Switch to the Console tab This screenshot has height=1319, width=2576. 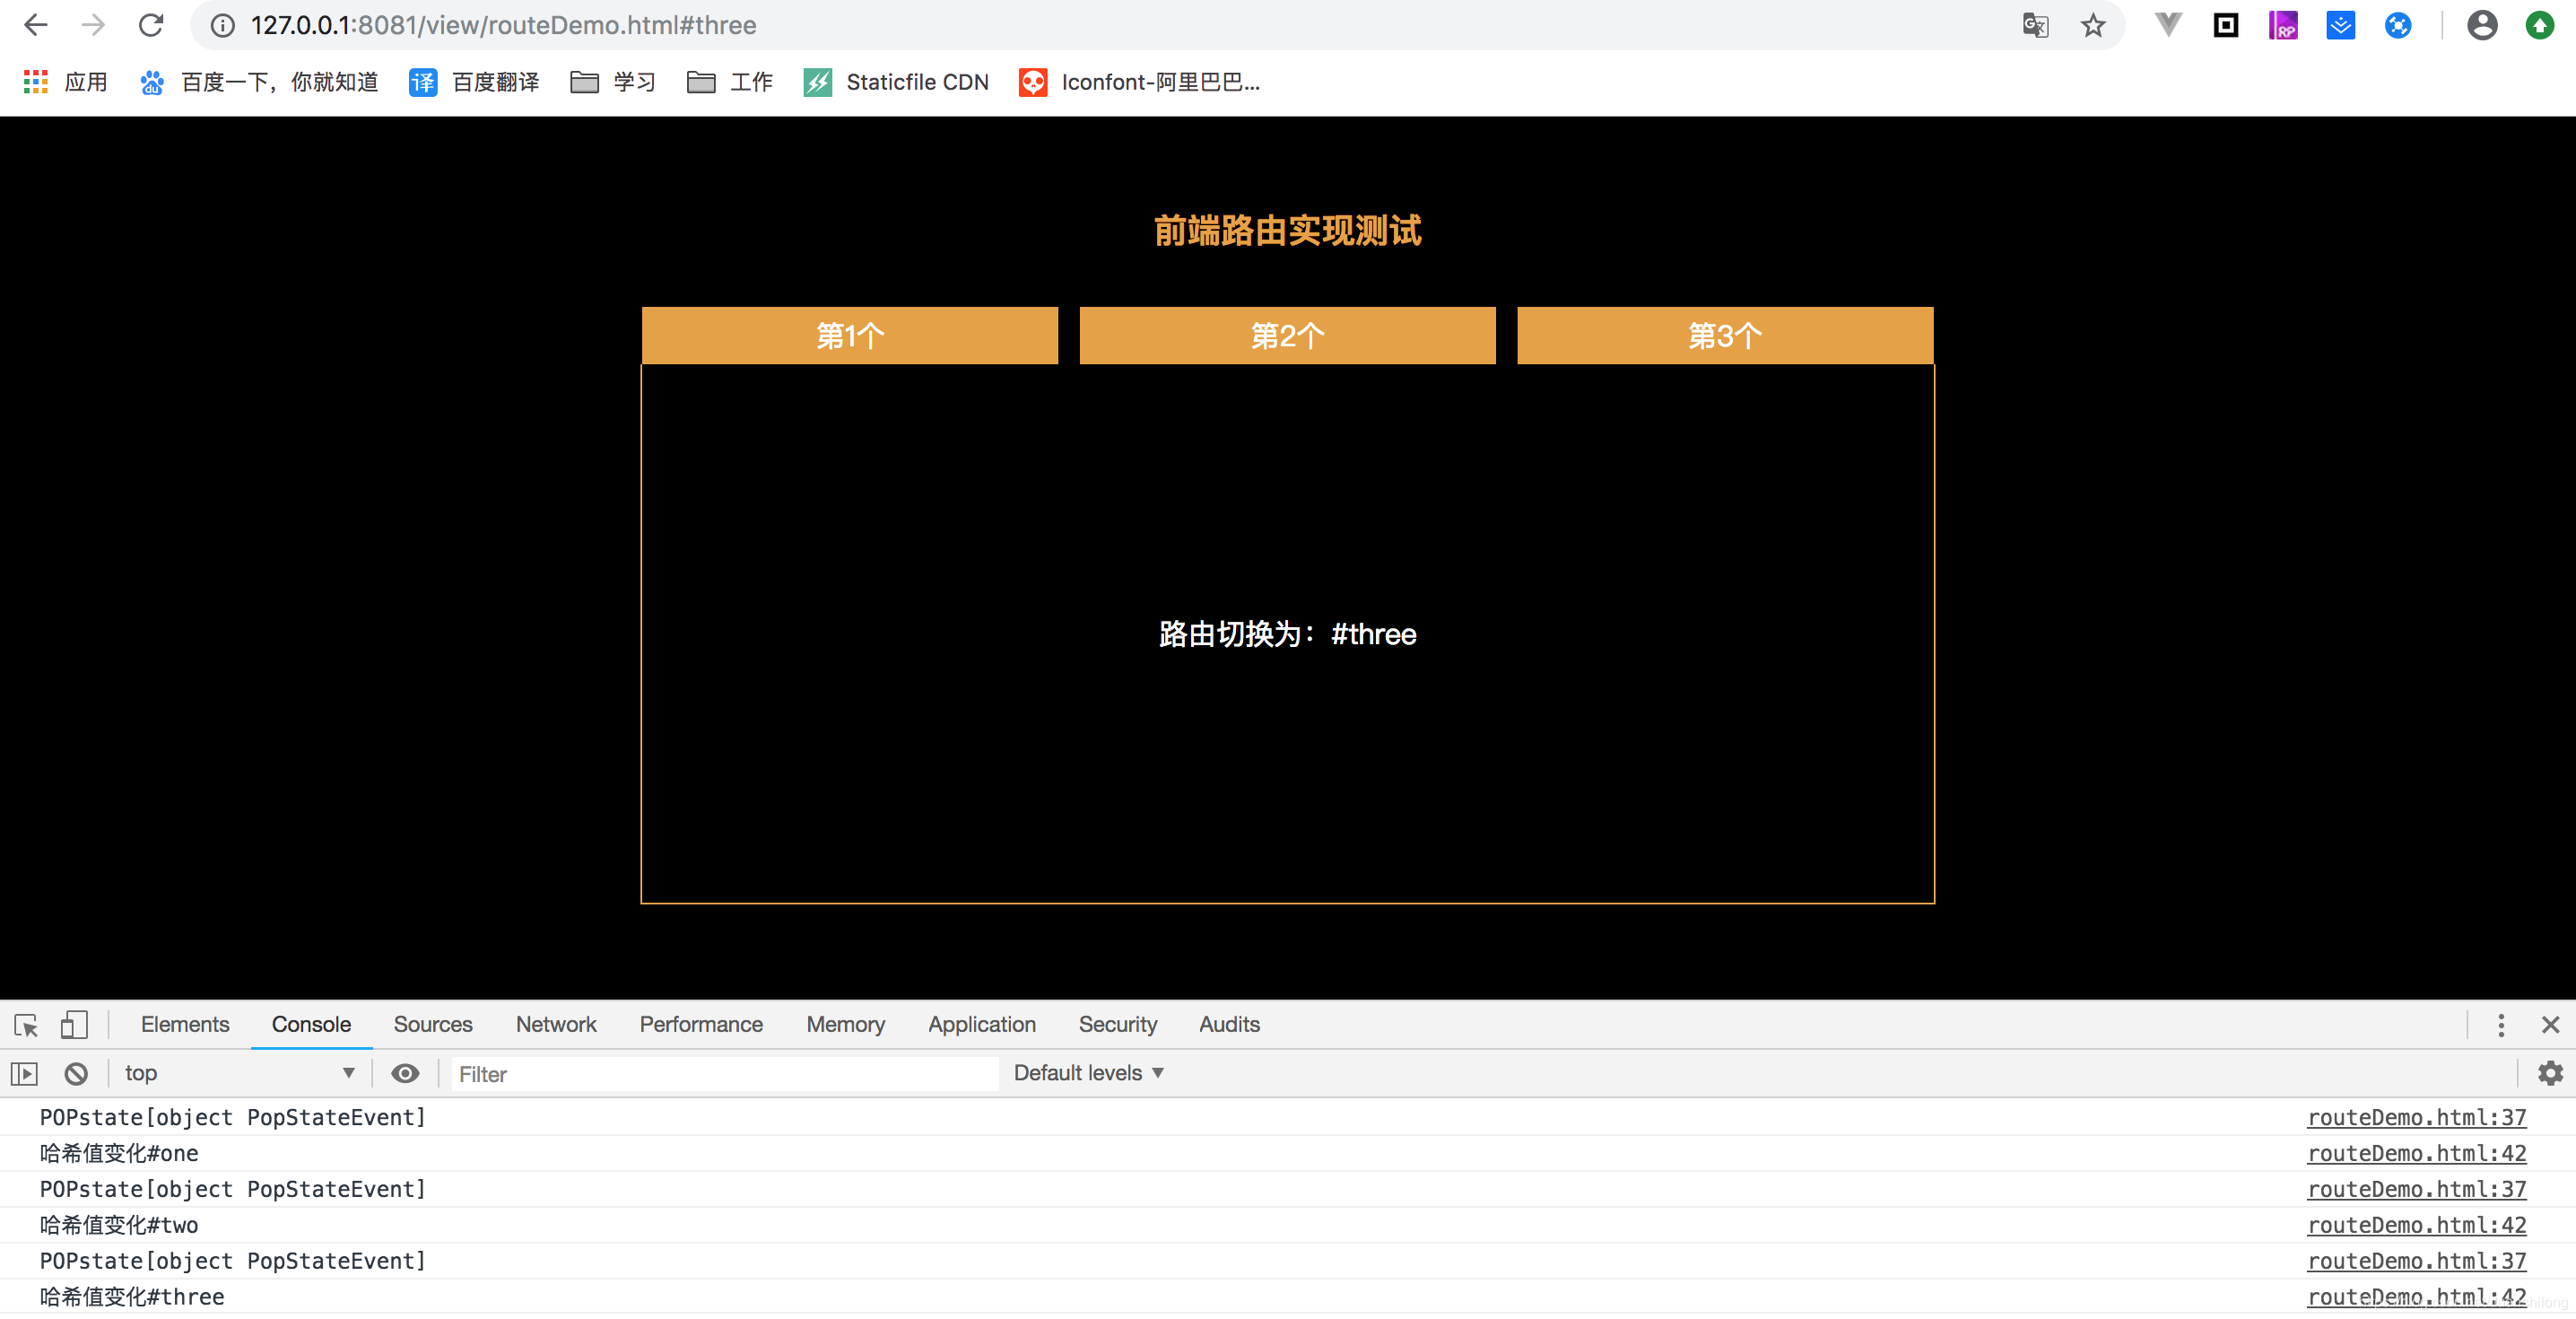click(311, 1025)
